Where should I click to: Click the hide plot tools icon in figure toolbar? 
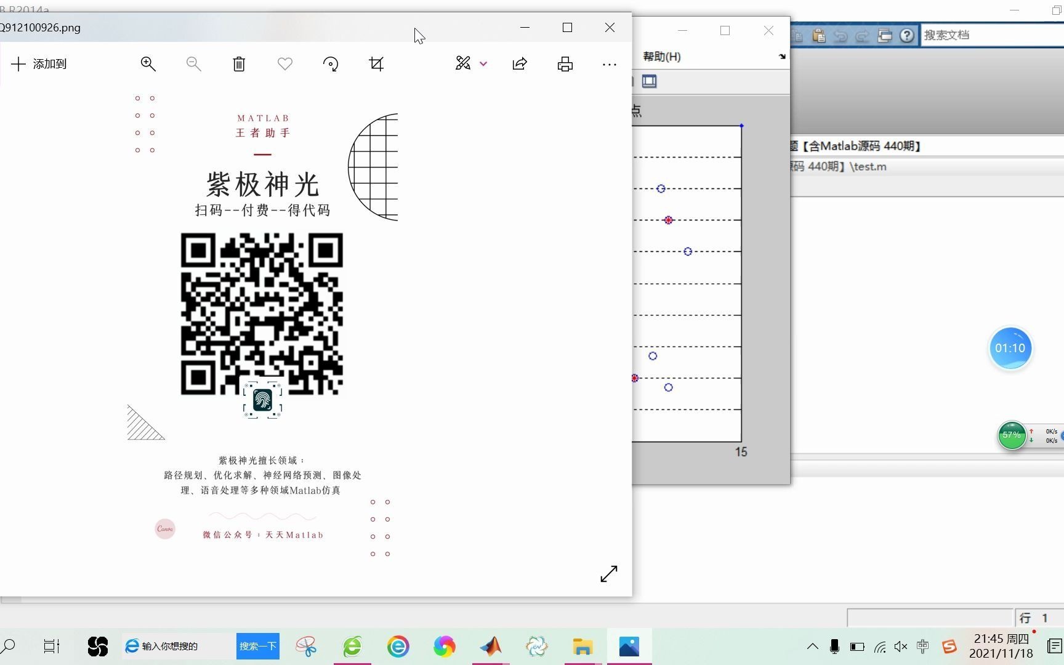649,81
